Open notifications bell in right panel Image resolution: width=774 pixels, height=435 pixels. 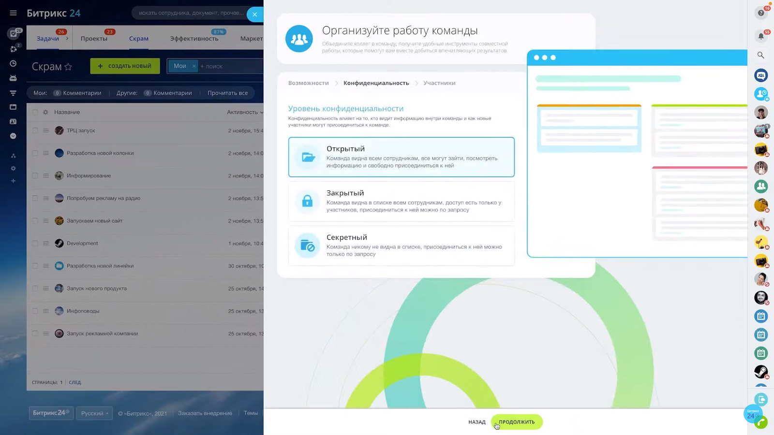pyautogui.click(x=761, y=36)
